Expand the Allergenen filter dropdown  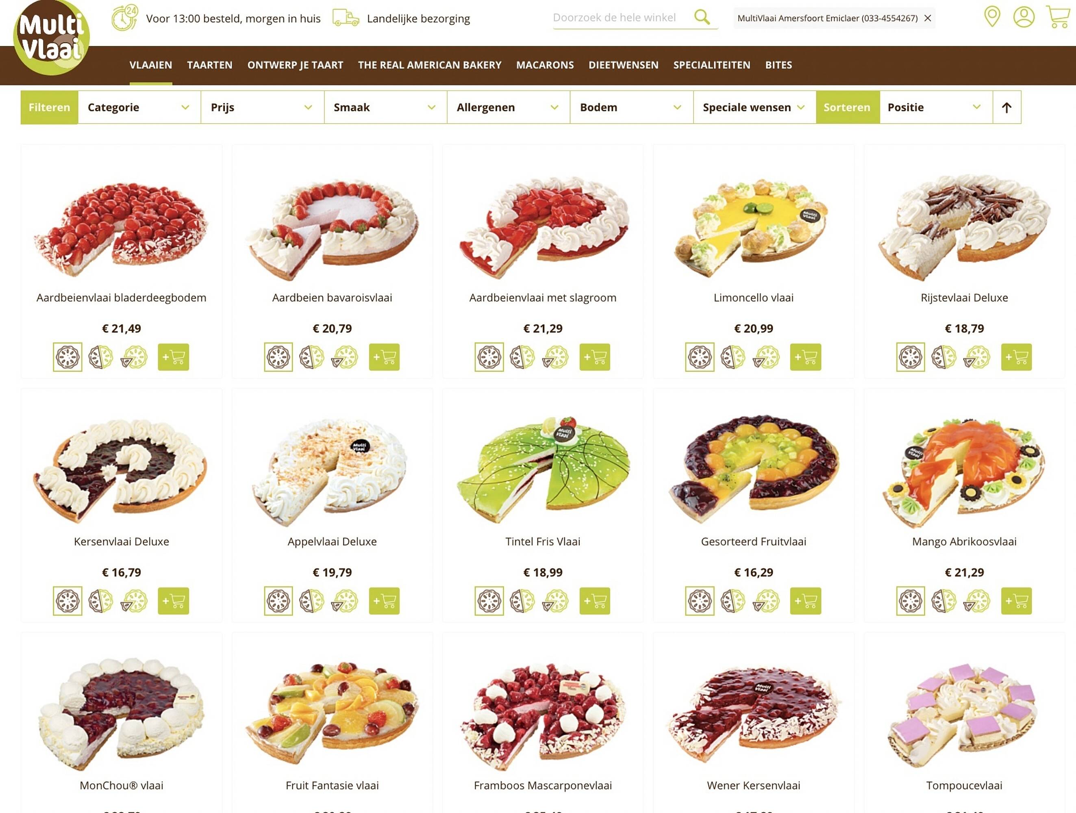pos(509,108)
